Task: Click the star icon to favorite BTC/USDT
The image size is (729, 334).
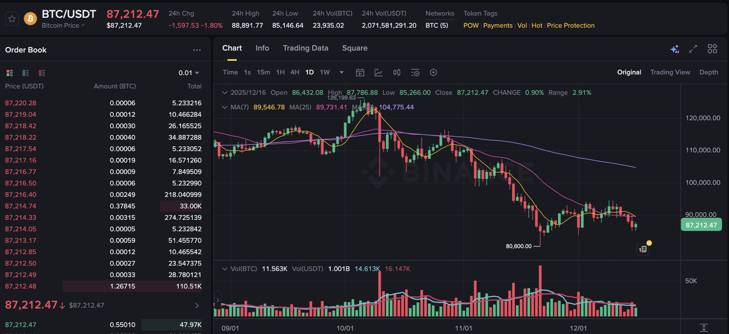Action: 12,18
